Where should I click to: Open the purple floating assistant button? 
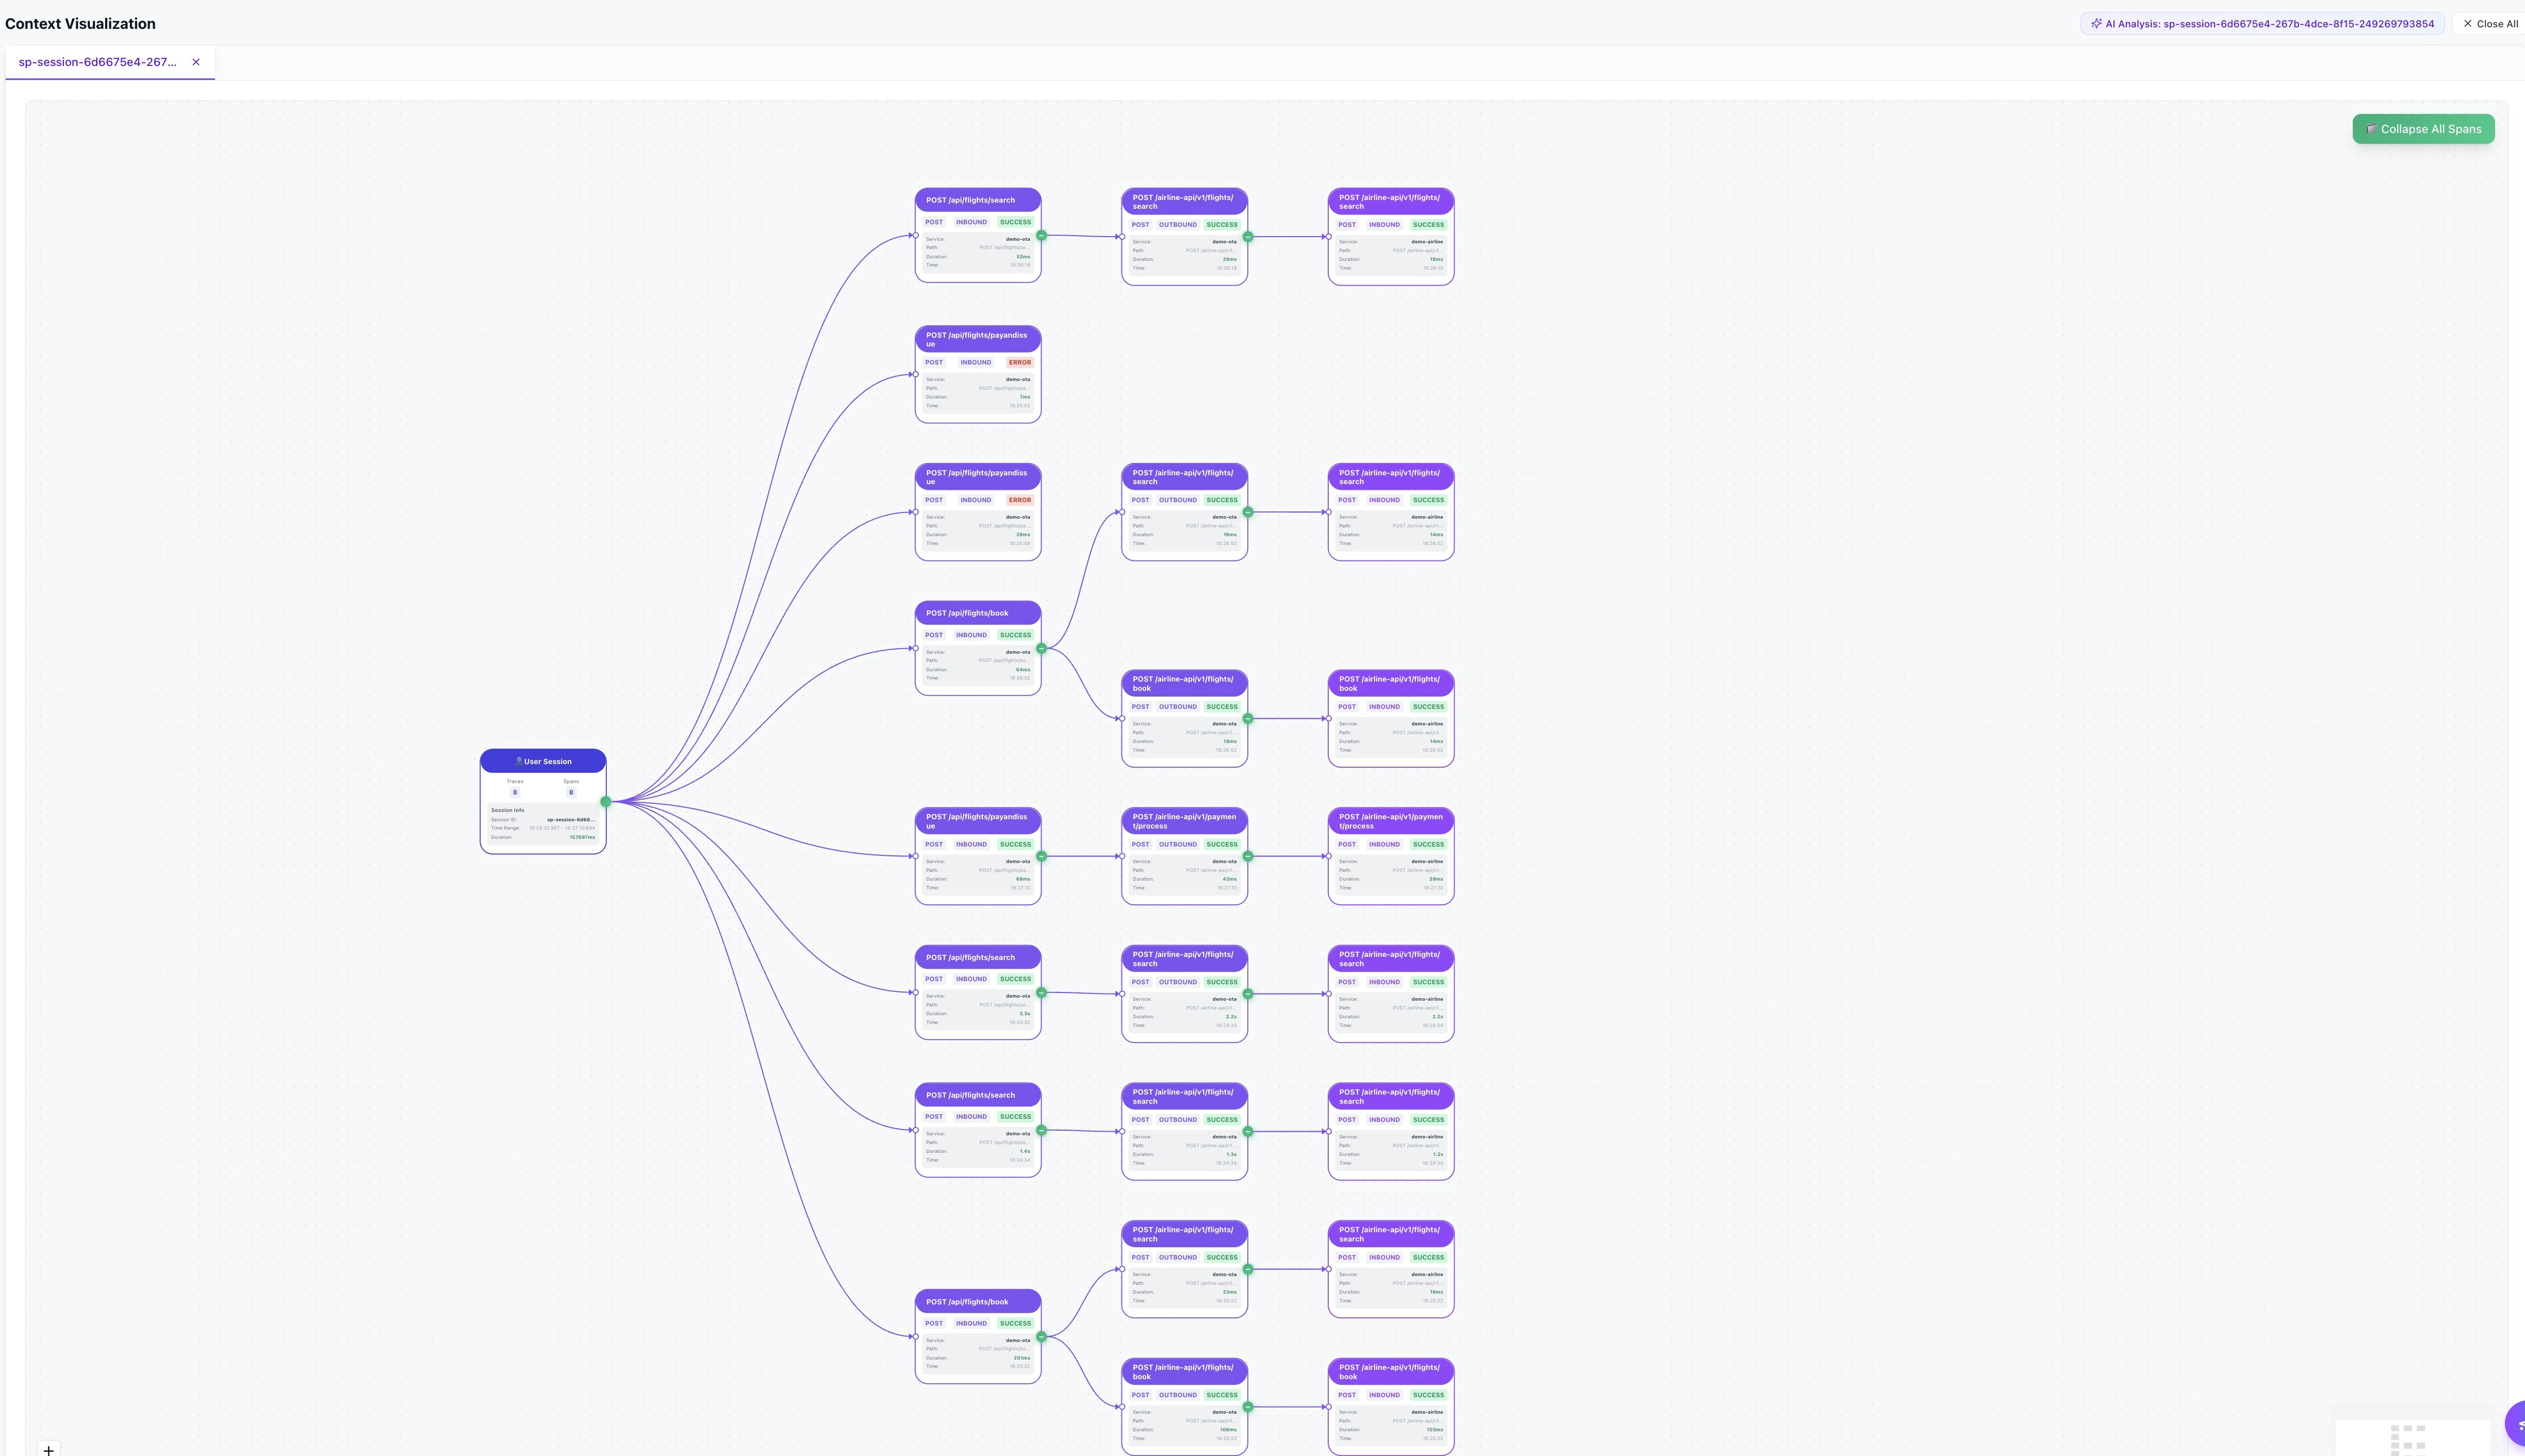click(2517, 1424)
